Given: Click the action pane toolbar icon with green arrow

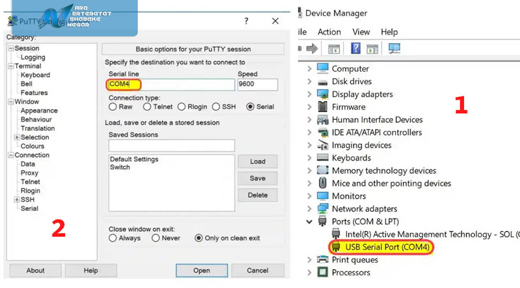Looking at the screenshot, I should [x=372, y=49].
